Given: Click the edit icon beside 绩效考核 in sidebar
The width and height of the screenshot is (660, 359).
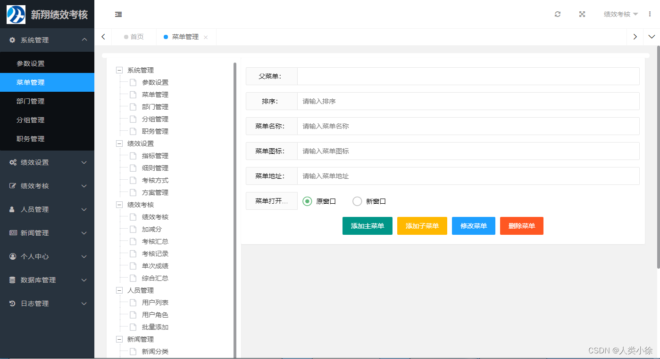Looking at the screenshot, I should click(13, 186).
